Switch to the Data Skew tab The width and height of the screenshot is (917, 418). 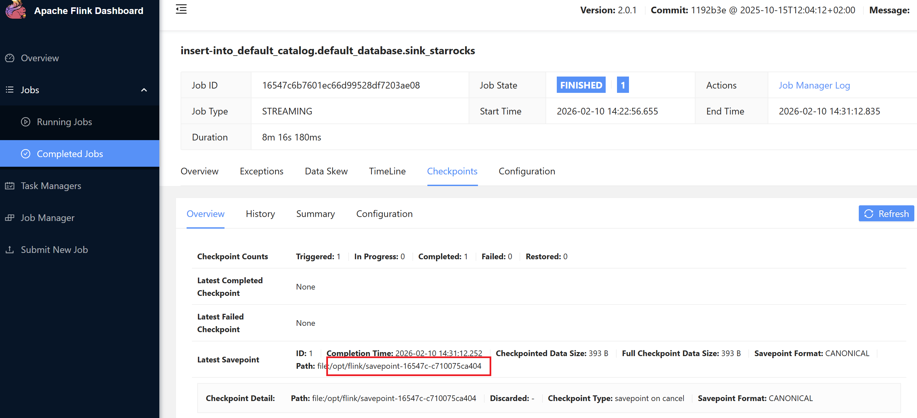pyautogui.click(x=326, y=171)
